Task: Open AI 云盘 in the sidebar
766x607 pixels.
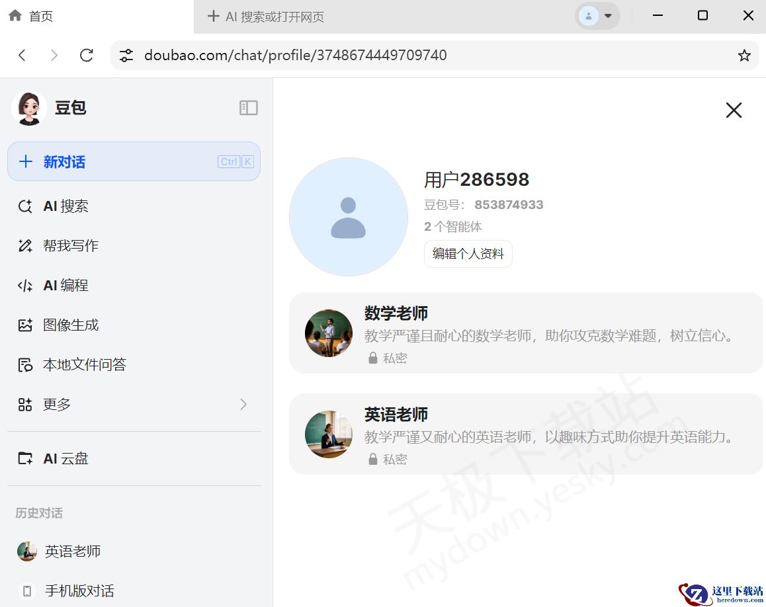Action: pyautogui.click(x=134, y=458)
